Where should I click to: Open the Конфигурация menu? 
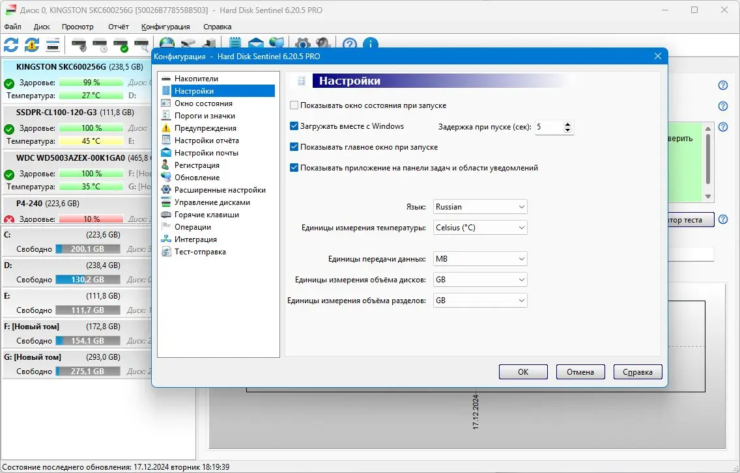[x=165, y=27]
